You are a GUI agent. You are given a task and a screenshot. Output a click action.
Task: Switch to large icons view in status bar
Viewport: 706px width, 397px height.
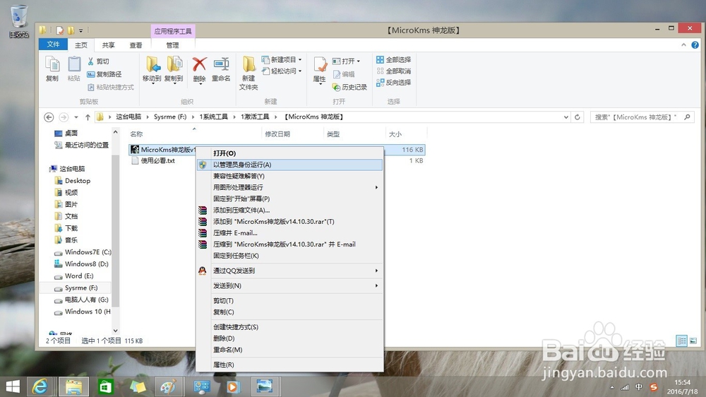click(x=693, y=341)
